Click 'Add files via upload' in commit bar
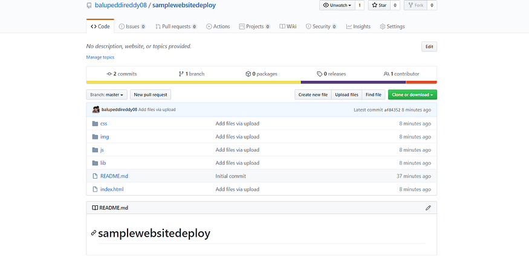This screenshot has height=256, width=529. (x=157, y=110)
